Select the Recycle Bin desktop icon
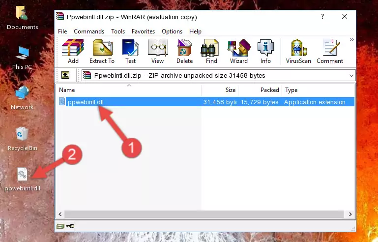Viewport: 378px width, 242px height. pos(23,139)
